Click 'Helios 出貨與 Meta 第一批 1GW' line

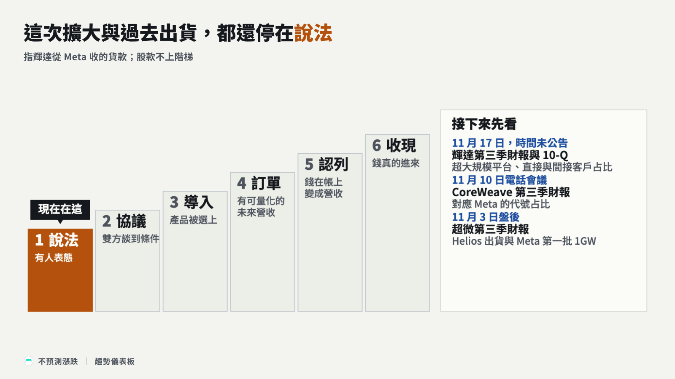524,241
